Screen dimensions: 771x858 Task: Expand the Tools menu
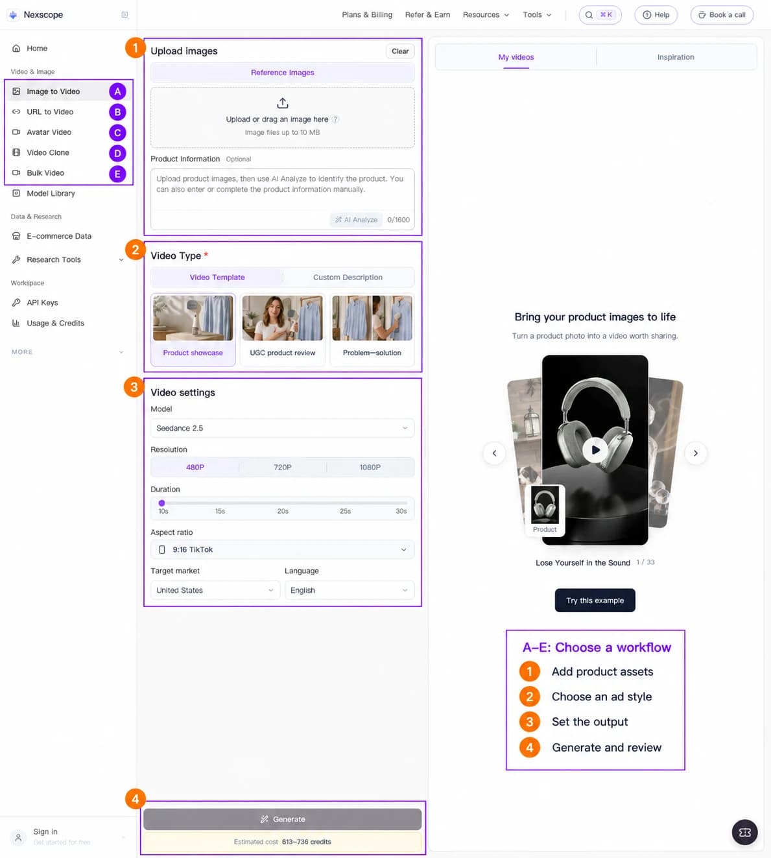coord(537,15)
